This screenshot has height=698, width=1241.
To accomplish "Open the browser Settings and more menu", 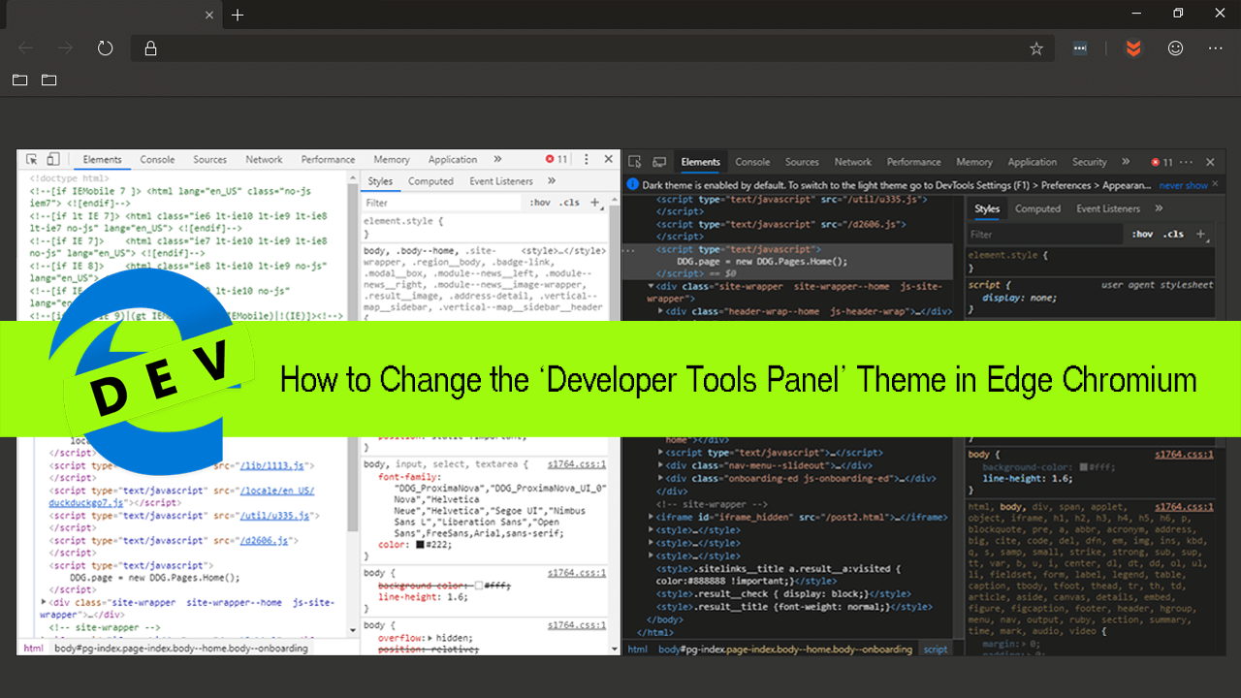I will (1216, 48).
